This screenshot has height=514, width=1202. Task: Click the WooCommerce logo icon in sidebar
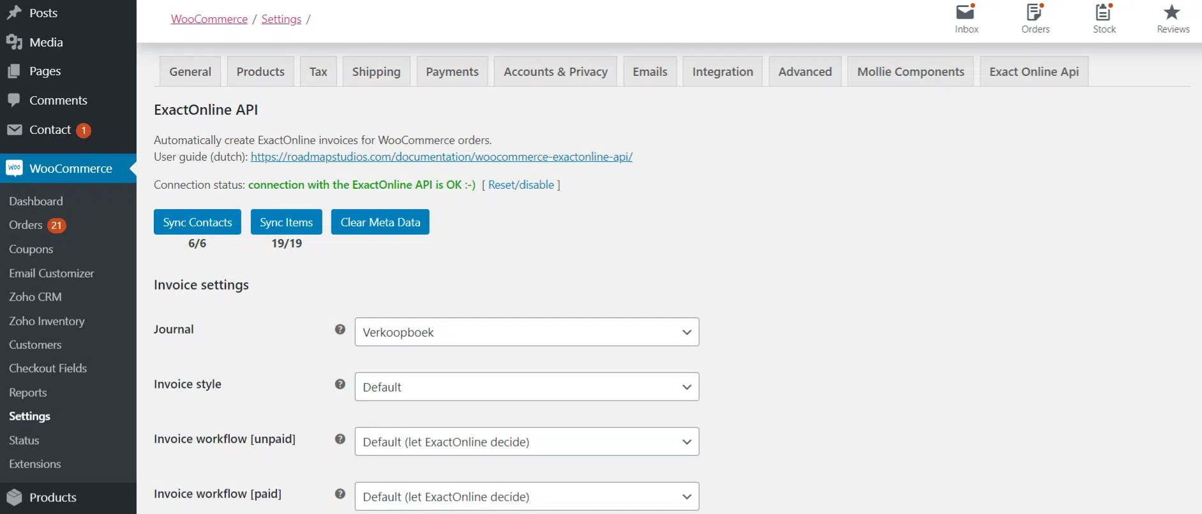click(14, 168)
